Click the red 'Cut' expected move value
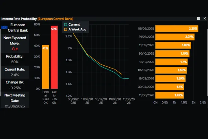The image size is (208, 139). [15, 49]
